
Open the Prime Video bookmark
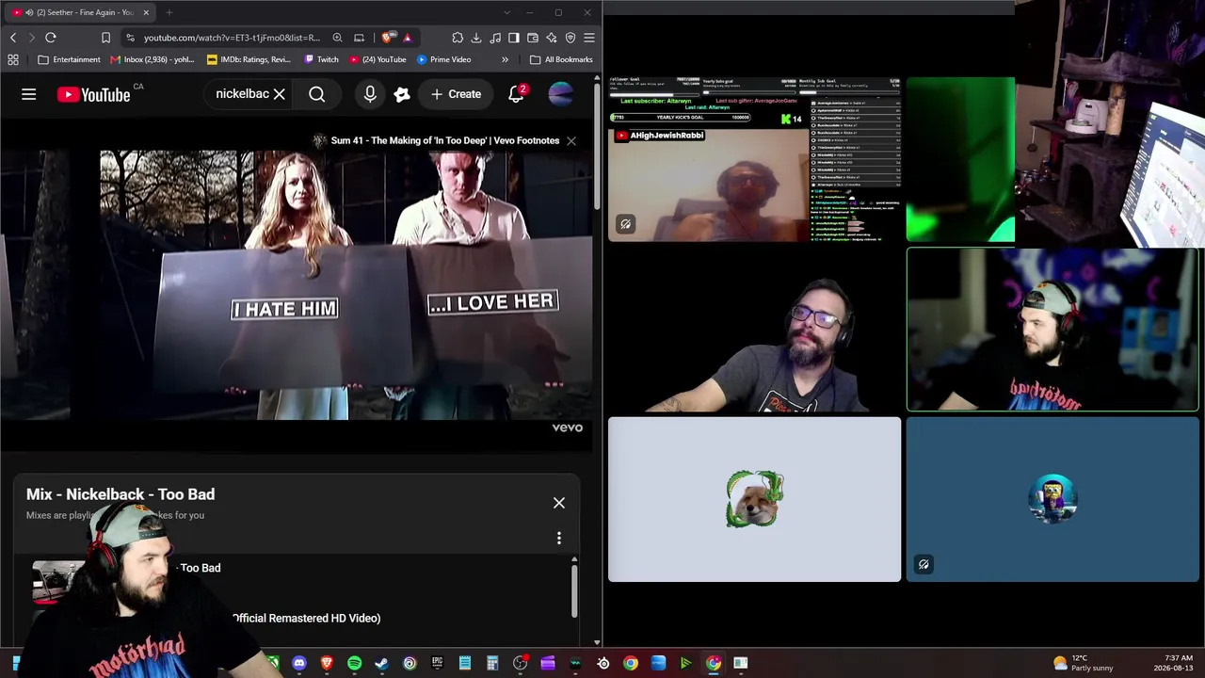coord(444,59)
